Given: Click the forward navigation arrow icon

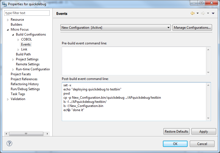Looking at the screenshot, I should 203,14.
